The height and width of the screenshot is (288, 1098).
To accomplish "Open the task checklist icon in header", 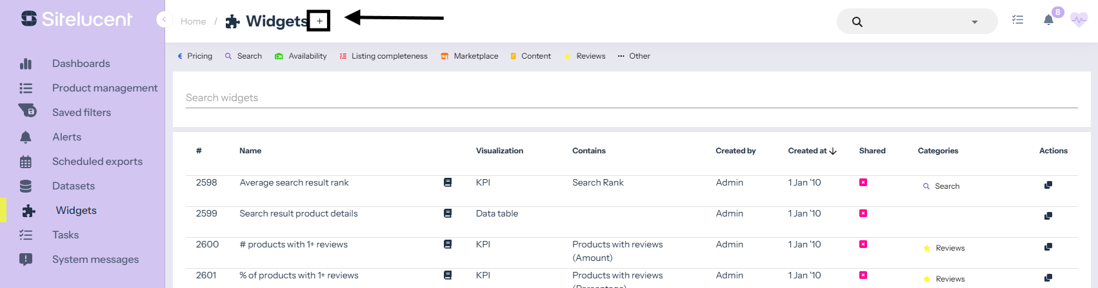I will [1017, 20].
